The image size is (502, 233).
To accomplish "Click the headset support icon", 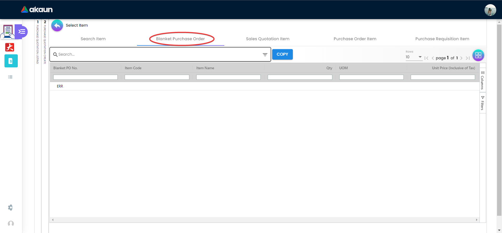I will [11, 224].
